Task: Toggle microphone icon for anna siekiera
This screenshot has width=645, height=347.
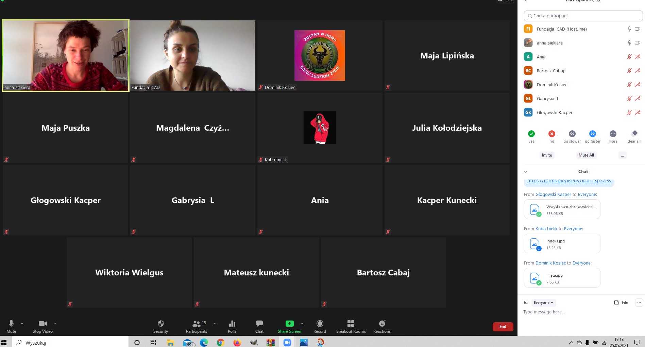Action: pyautogui.click(x=629, y=43)
